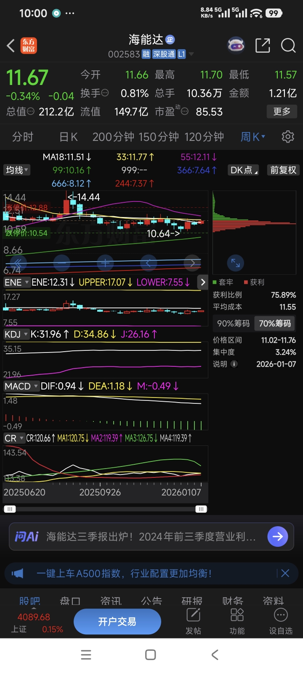
Task: Tap the 市盈 info icon
Action: (184, 111)
